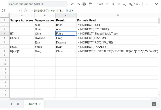Open the Sheet1 tab options arrow
This screenshot has height=110, width=161.
coord(40,104)
